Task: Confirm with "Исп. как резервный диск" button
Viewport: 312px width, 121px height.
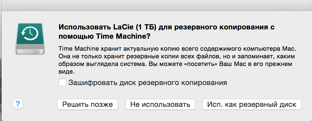Action: coord(252,104)
